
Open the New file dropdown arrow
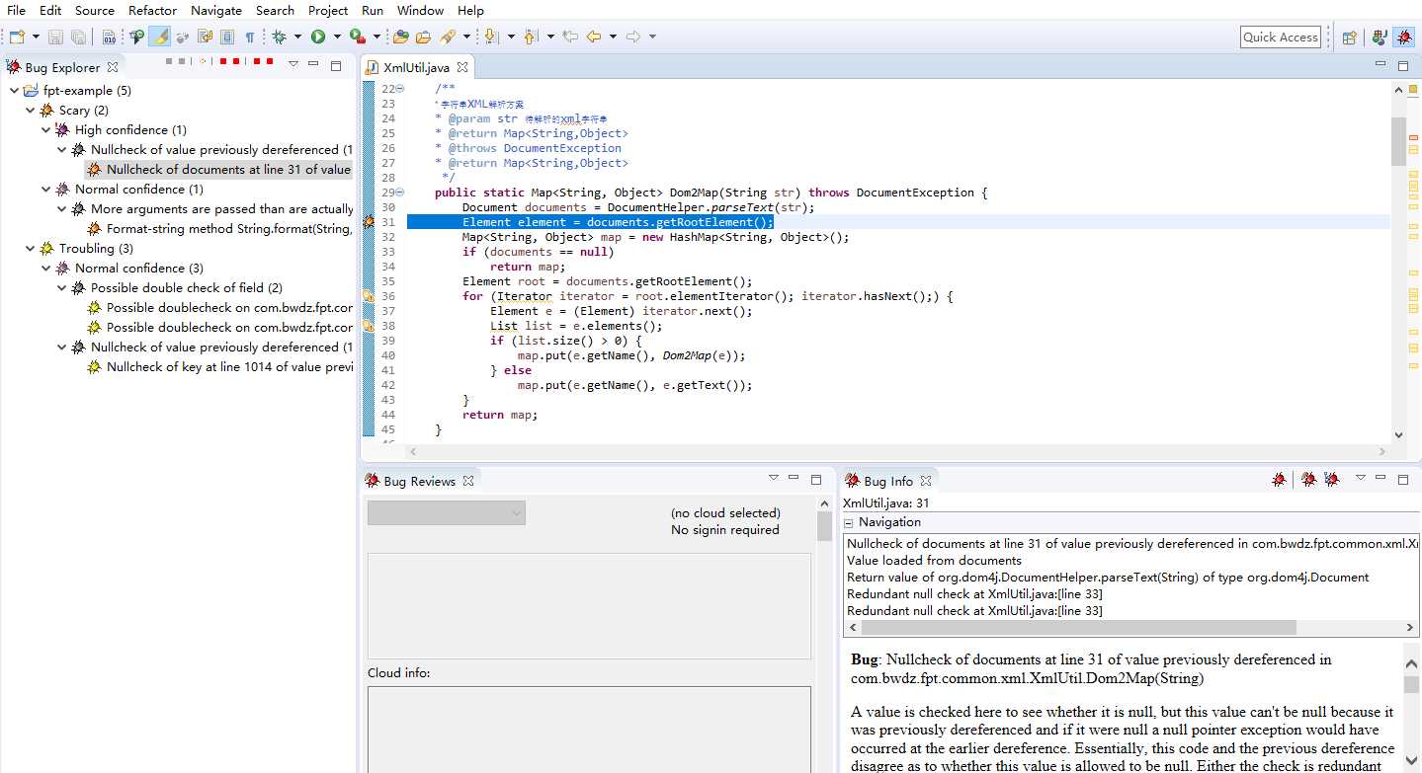[36, 37]
